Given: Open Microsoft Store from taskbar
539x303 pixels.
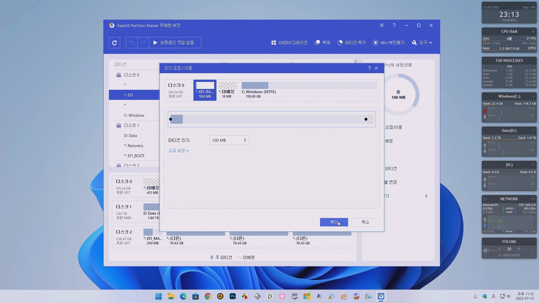Looking at the screenshot, I should point(196,296).
